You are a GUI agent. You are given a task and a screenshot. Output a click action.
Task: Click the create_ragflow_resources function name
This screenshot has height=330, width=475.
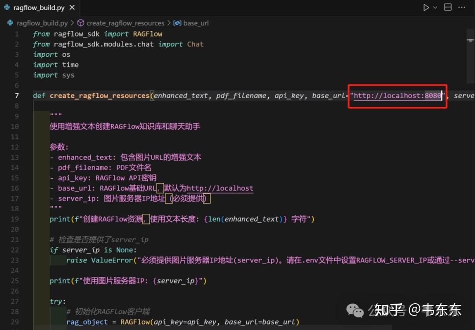click(x=100, y=96)
